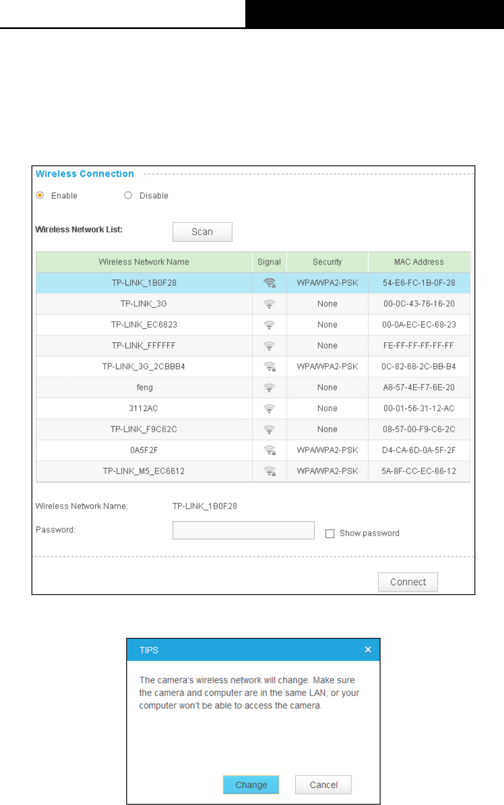Click signal icon in the 3112AC row
The image size is (504, 805).
[269, 408]
